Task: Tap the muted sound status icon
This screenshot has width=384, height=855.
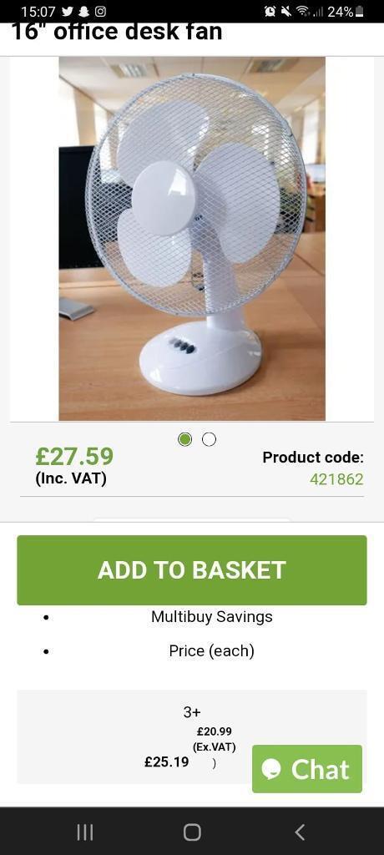Action: pos(285,11)
